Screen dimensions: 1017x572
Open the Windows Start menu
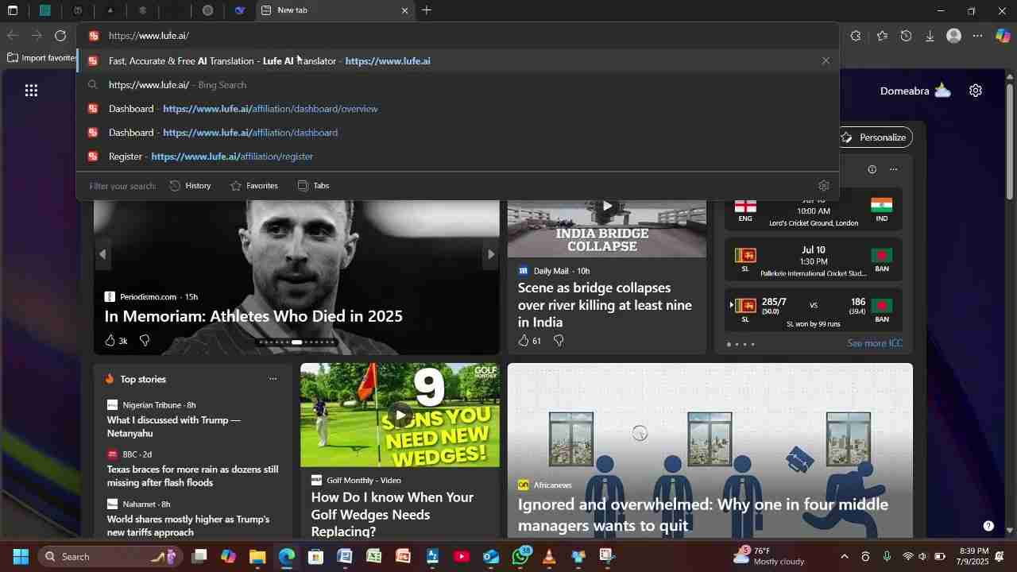pyautogui.click(x=21, y=557)
